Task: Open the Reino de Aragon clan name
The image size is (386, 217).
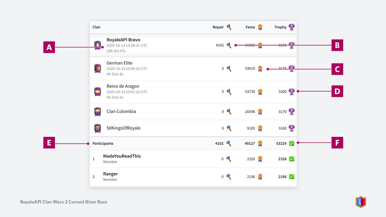Action: (123, 86)
